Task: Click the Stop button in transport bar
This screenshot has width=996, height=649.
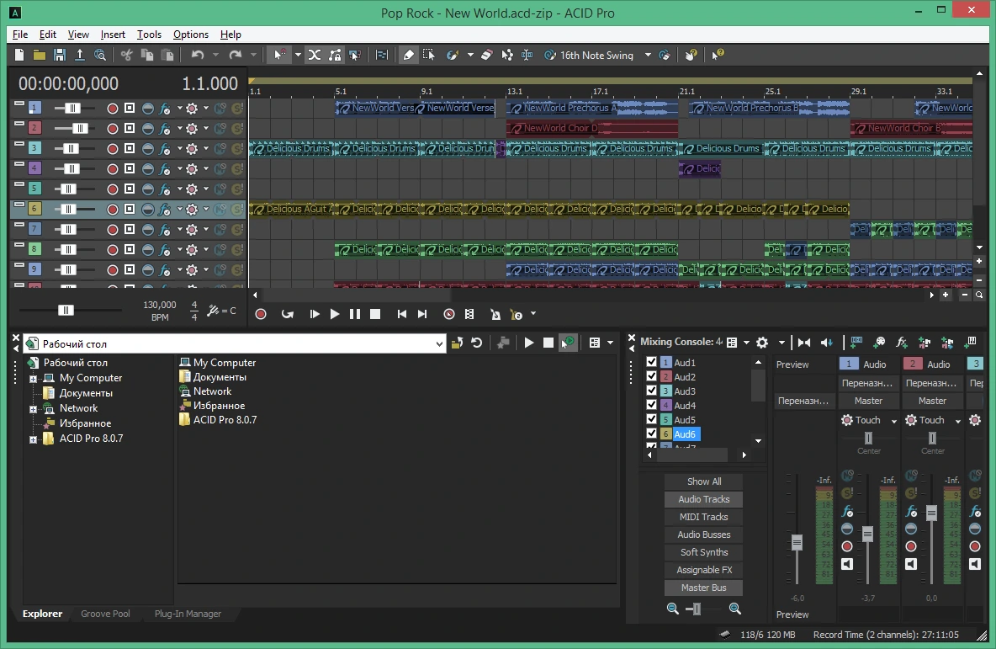Action: point(375,314)
